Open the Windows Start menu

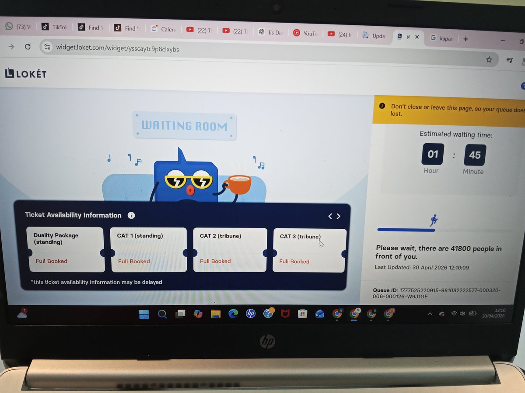(143, 314)
